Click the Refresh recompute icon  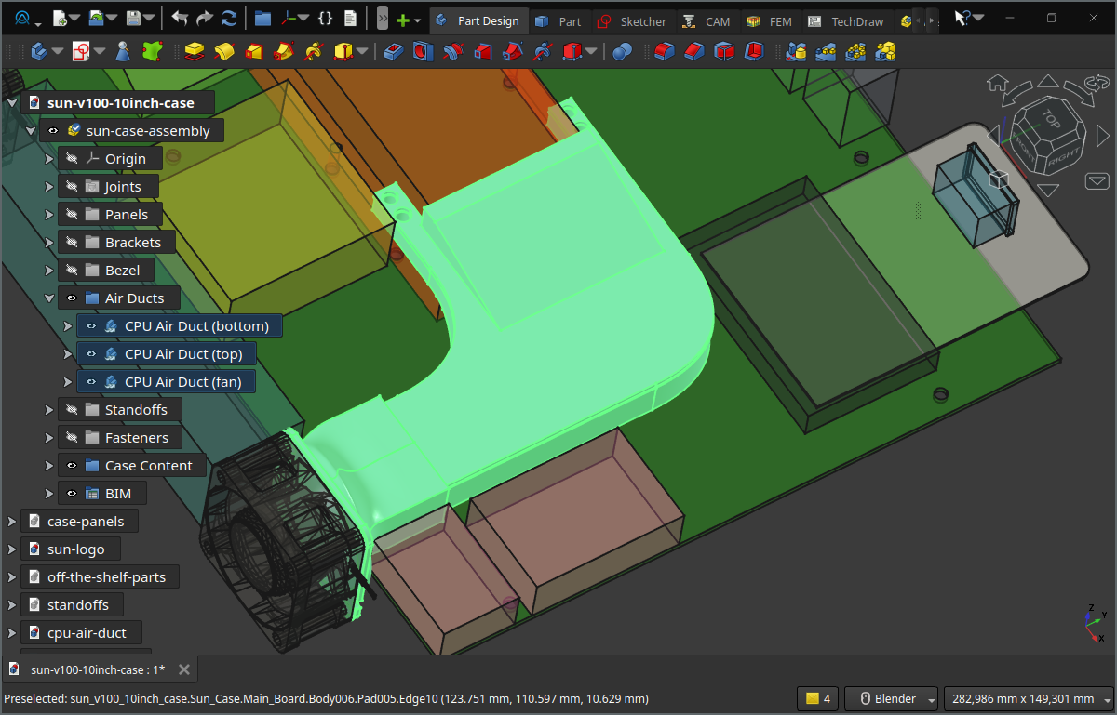click(229, 19)
